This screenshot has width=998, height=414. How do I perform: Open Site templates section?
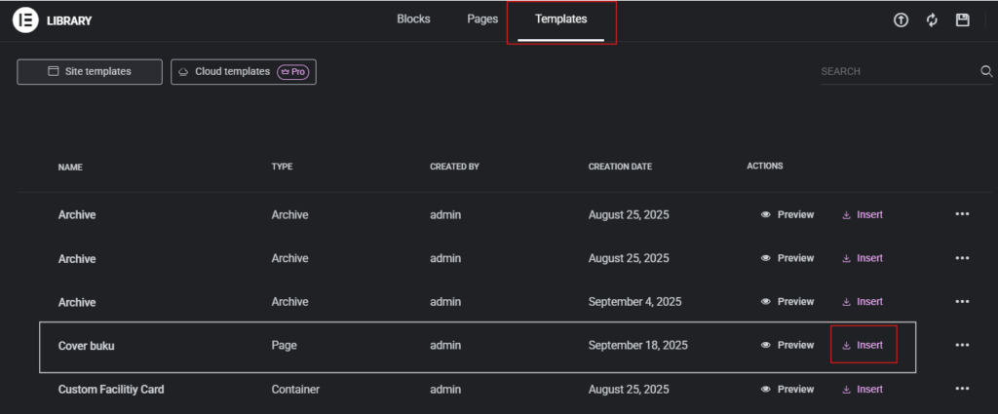pyautogui.click(x=89, y=71)
